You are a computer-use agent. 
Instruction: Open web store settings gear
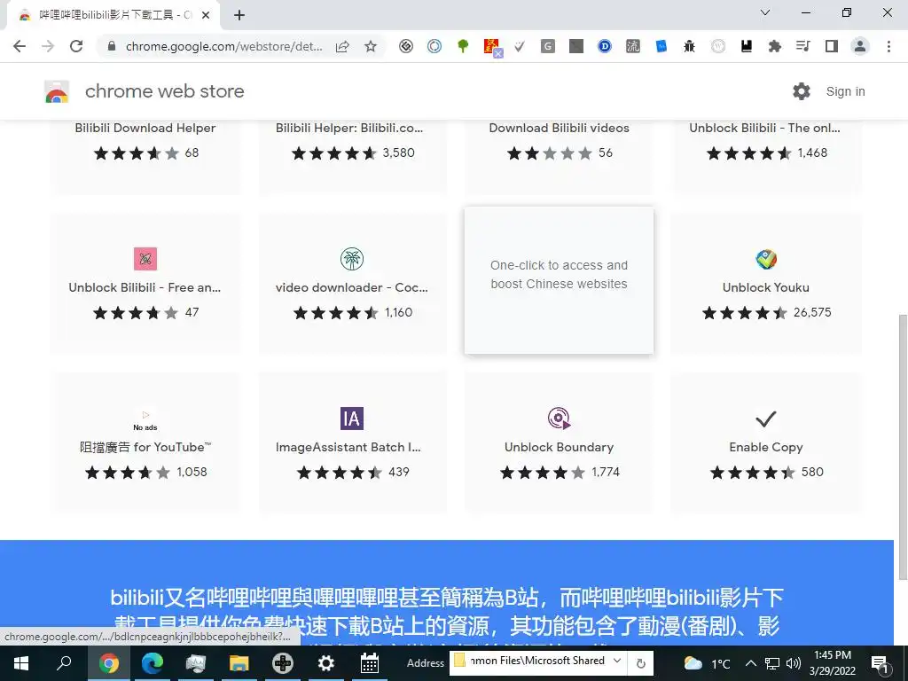click(x=802, y=91)
